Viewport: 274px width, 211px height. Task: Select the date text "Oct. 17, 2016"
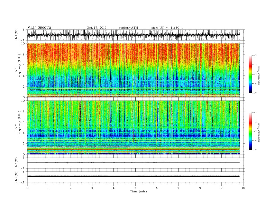(97, 28)
